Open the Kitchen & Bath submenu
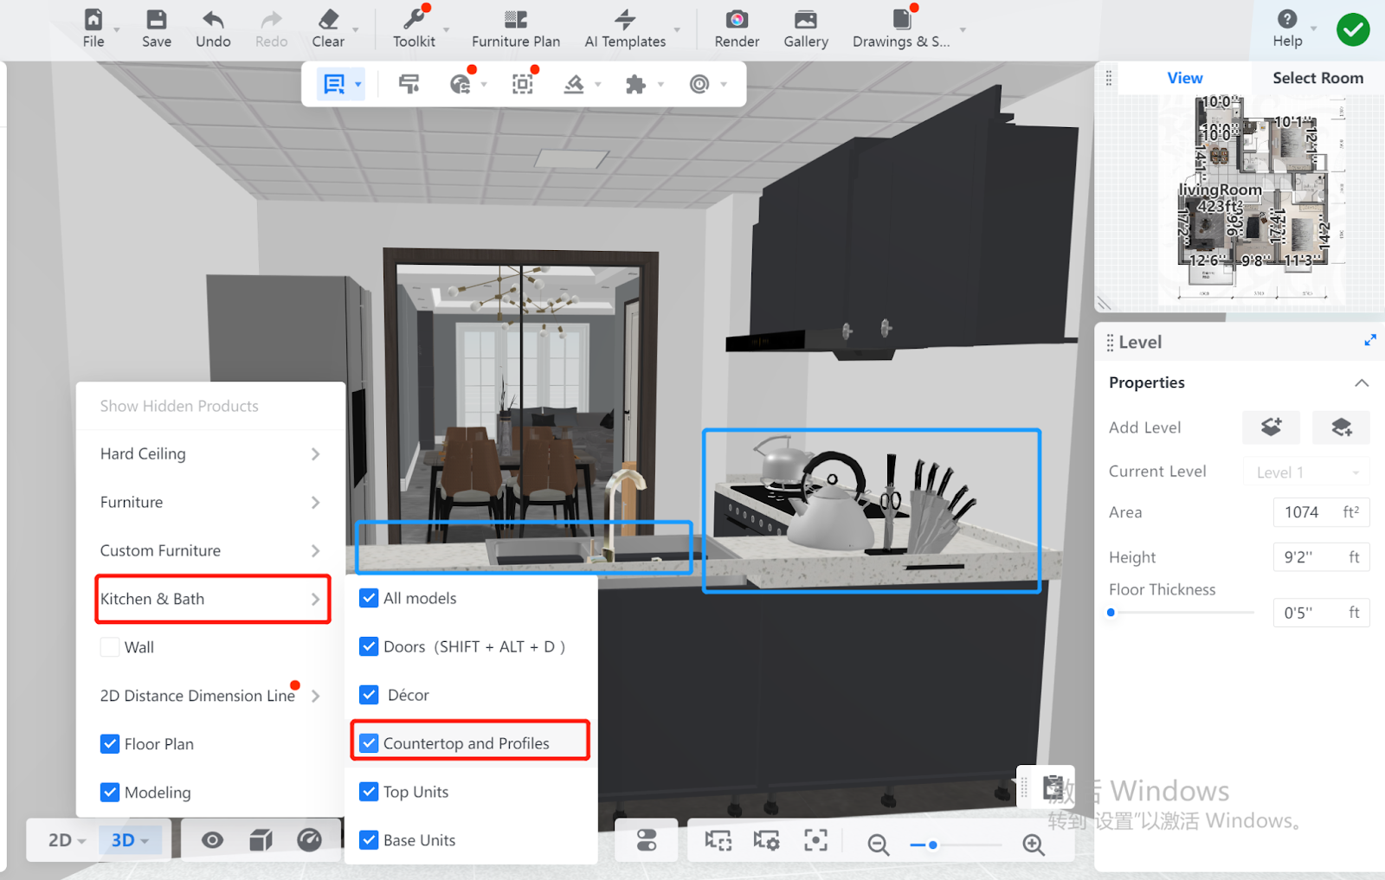 coord(212,599)
